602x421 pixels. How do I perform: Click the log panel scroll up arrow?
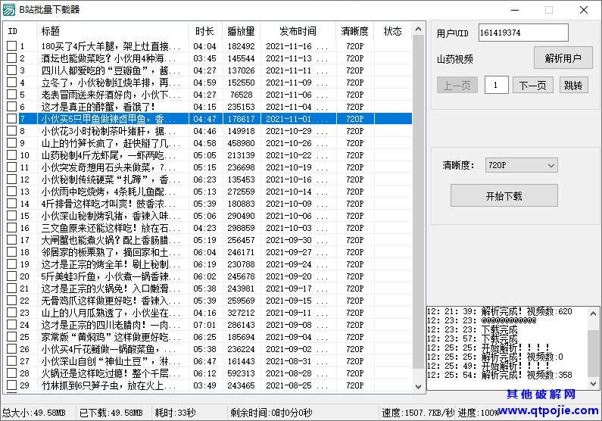pos(593,313)
